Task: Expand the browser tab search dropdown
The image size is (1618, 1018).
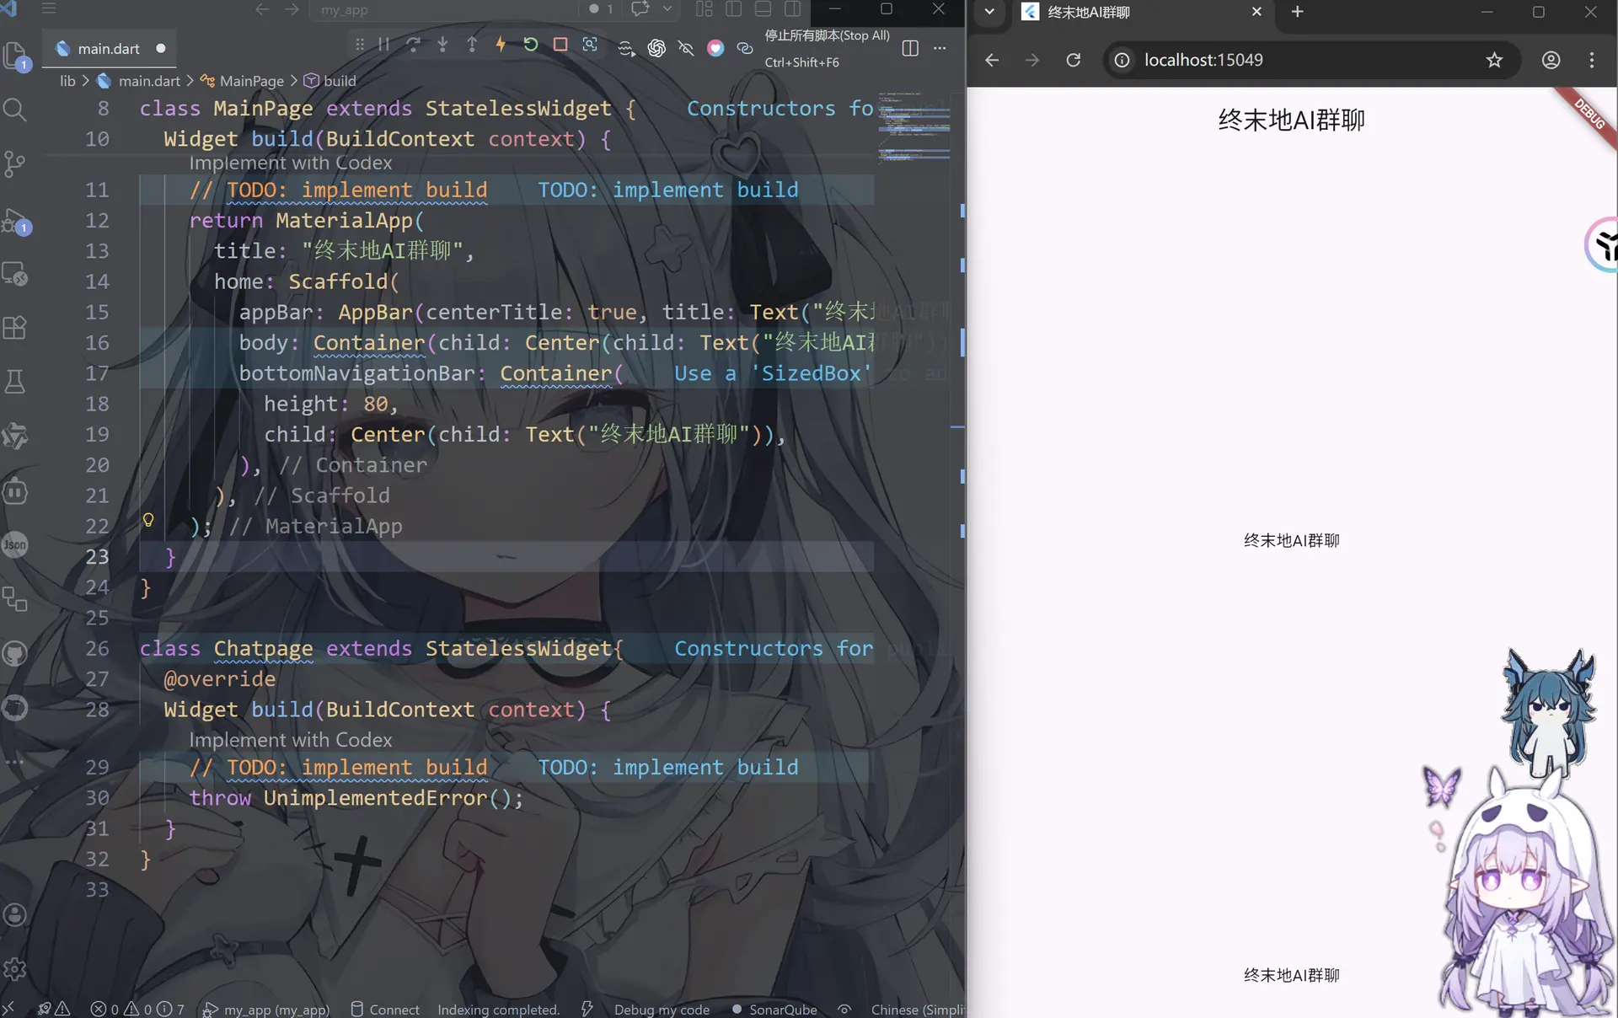Action: pos(989,12)
